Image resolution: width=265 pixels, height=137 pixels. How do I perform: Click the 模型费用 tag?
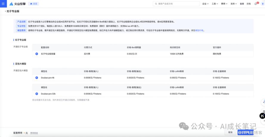[x=21, y=31]
